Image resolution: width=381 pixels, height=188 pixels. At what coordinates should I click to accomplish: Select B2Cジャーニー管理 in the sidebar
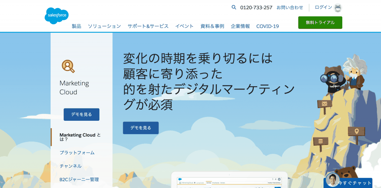tap(79, 180)
